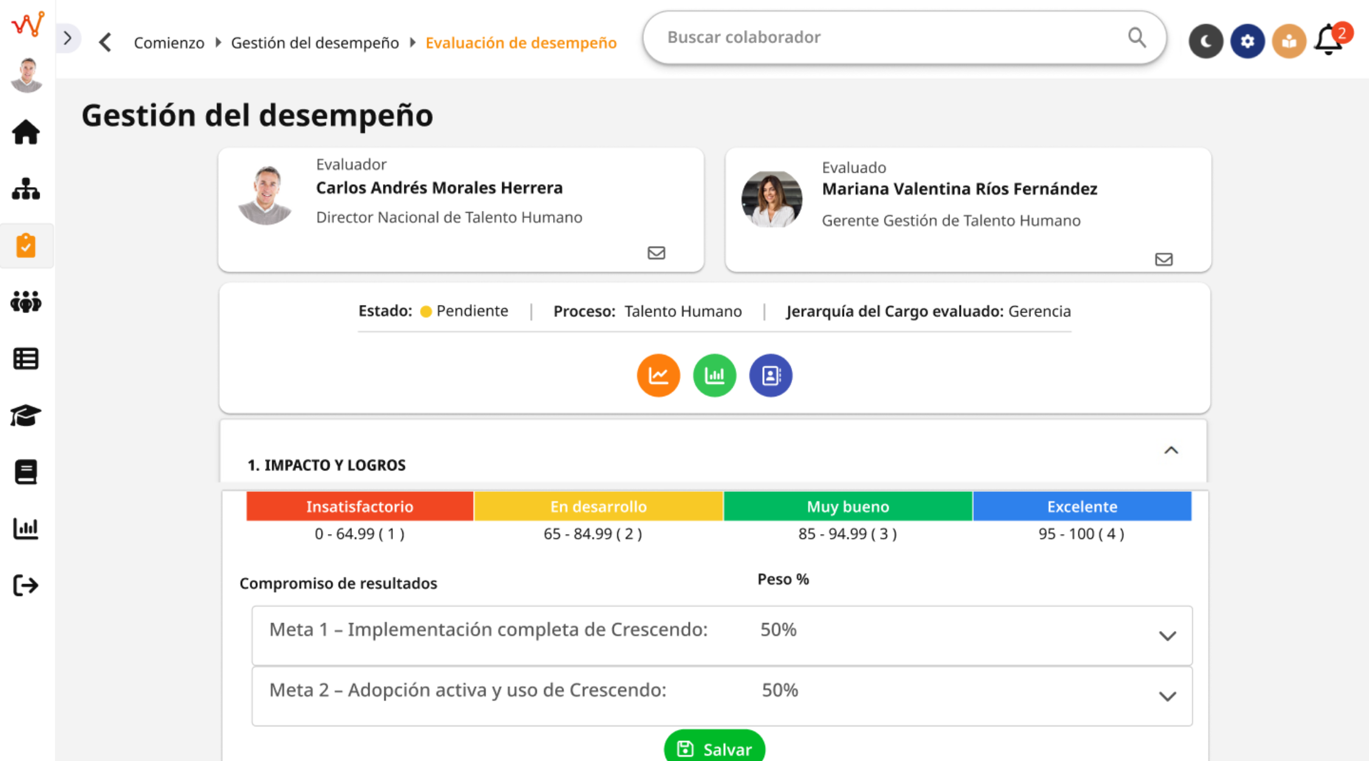Image resolution: width=1369 pixels, height=761 pixels.
Task: Toggle dark mode moon button
Action: coord(1205,41)
